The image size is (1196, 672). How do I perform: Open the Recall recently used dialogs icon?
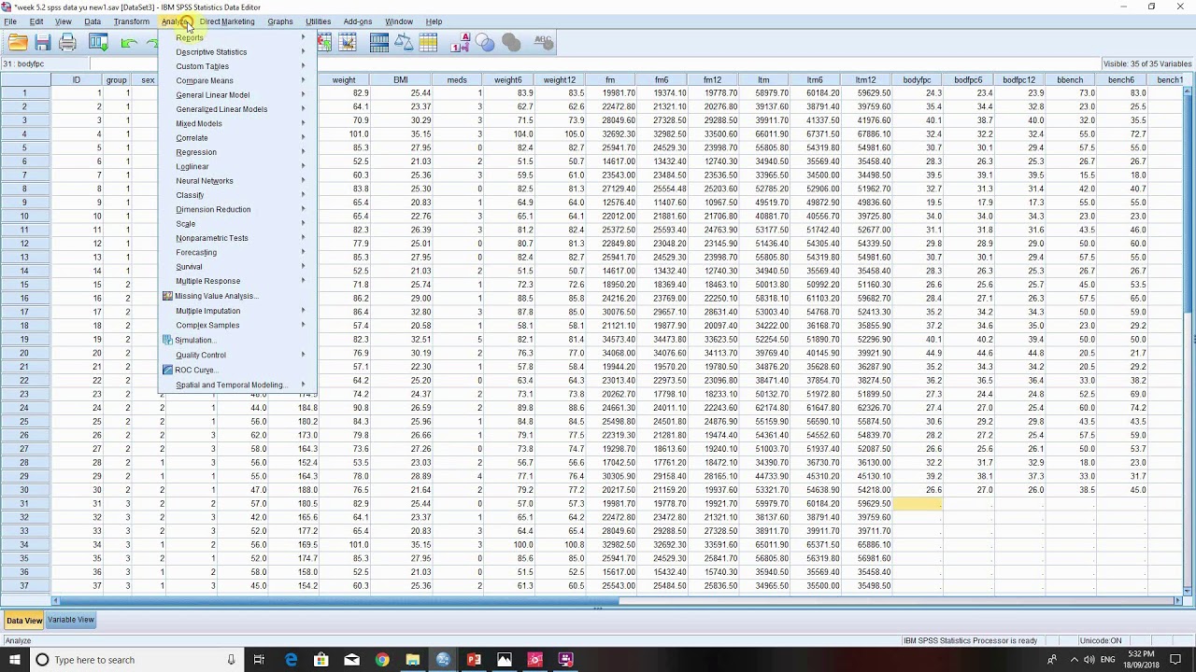coord(98,42)
